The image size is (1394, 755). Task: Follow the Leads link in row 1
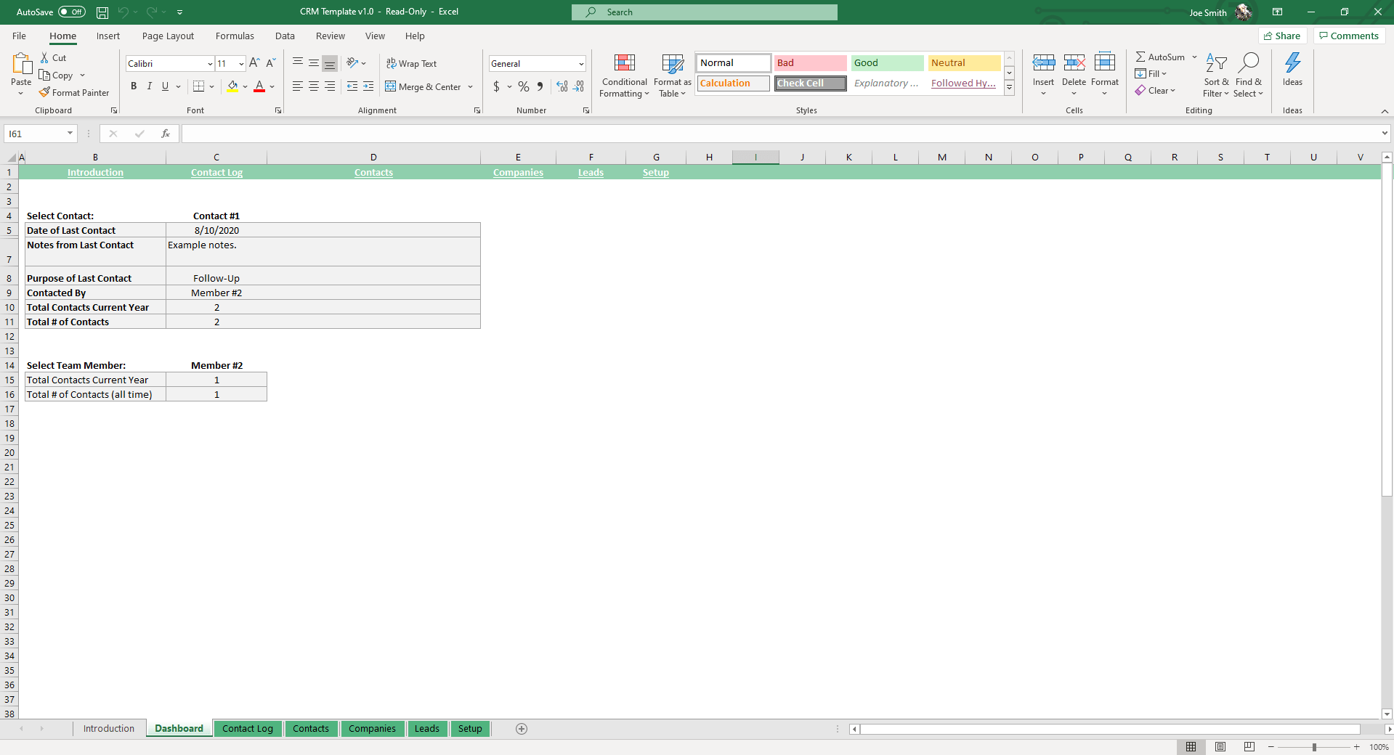coord(591,173)
